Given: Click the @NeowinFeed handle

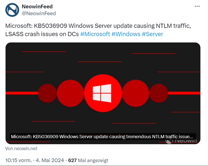Looking at the screenshot, I should pyautogui.click(x=39, y=13).
